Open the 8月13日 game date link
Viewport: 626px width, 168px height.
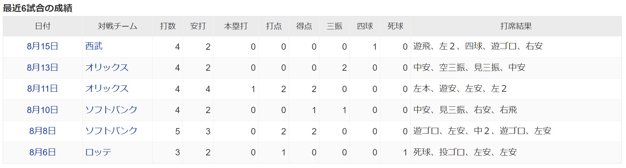tap(42, 68)
